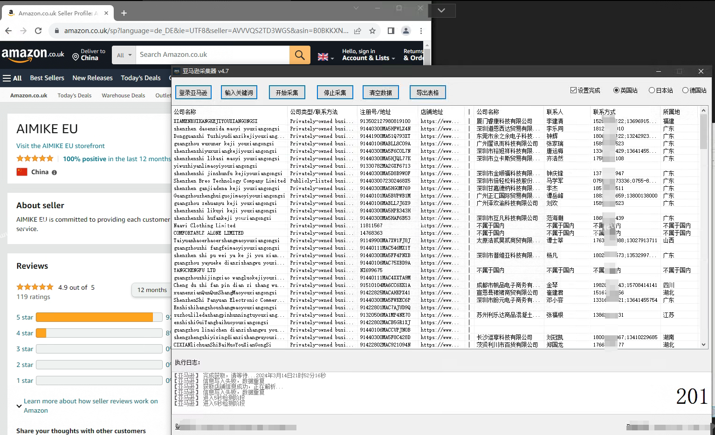Open Today's Deals in sub-navigation
715x435 pixels.
(x=75, y=95)
